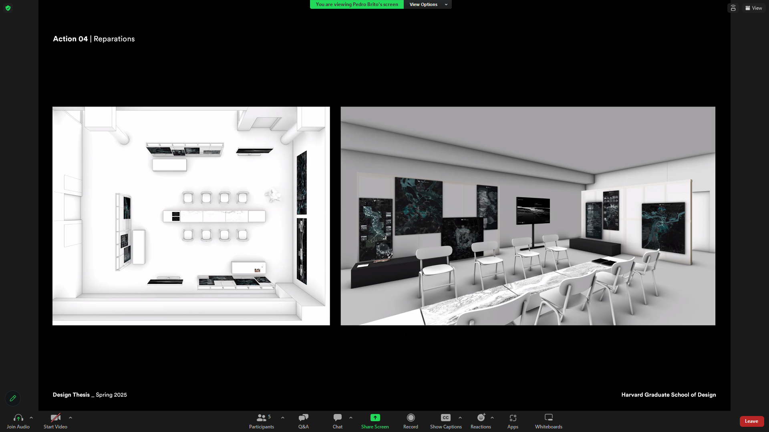Click the floor plan rendering image
The image size is (769, 432).
[x=191, y=216]
